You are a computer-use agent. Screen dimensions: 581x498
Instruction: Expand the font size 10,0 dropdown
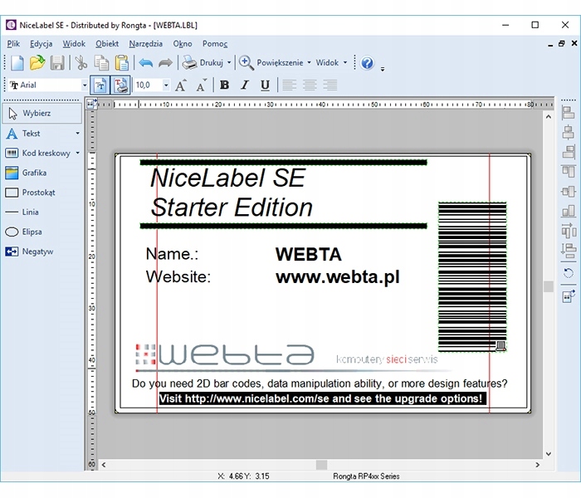(166, 85)
